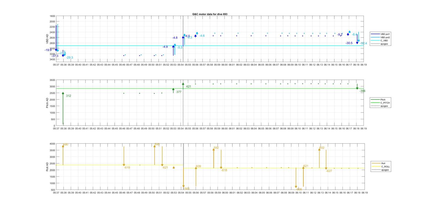Click the "609" roll data label
The image size is (432, 213).
click(x=198, y=166)
